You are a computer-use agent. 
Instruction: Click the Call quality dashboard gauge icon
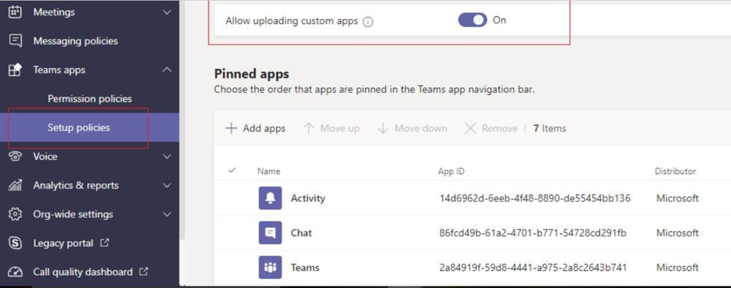[15, 272]
